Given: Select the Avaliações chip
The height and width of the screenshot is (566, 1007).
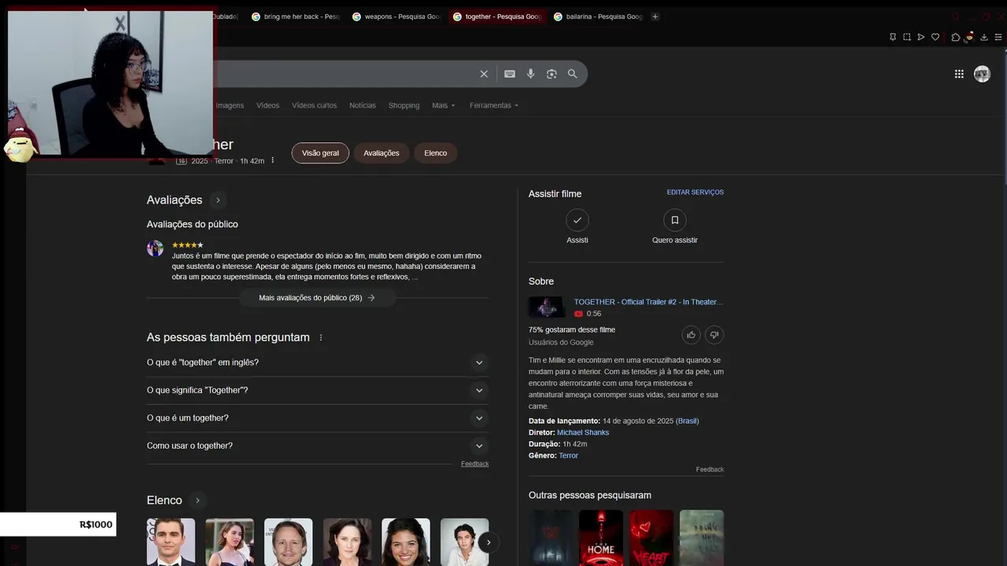Looking at the screenshot, I should [x=382, y=153].
